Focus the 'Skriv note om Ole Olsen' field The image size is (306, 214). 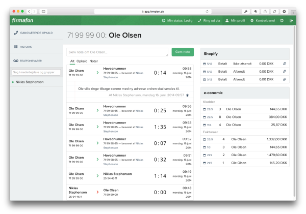(x=117, y=52)
